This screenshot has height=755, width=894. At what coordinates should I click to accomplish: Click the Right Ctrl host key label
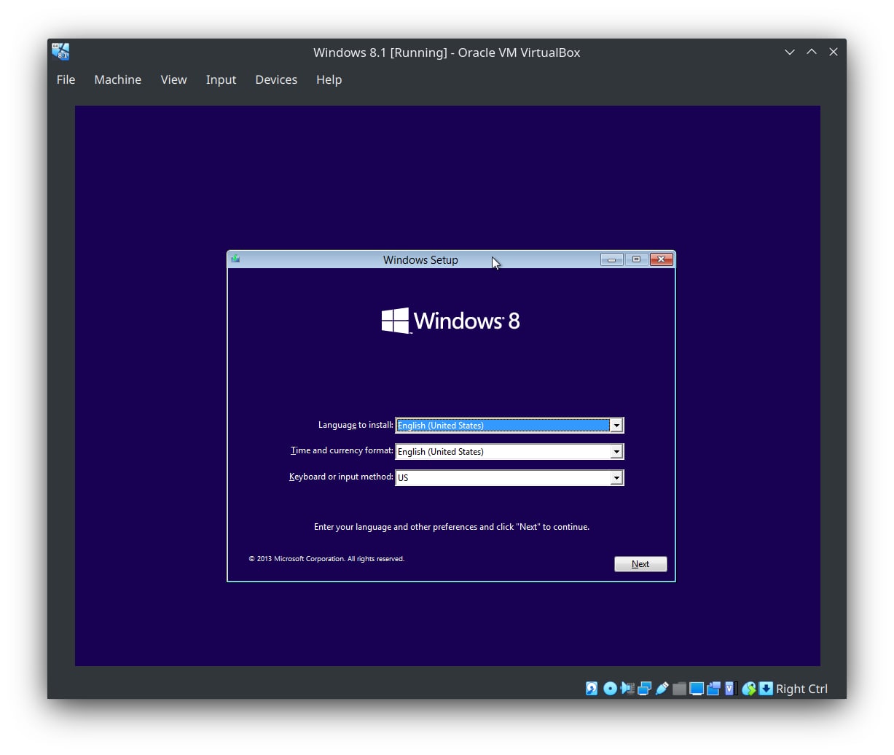[x=801, y=689]
